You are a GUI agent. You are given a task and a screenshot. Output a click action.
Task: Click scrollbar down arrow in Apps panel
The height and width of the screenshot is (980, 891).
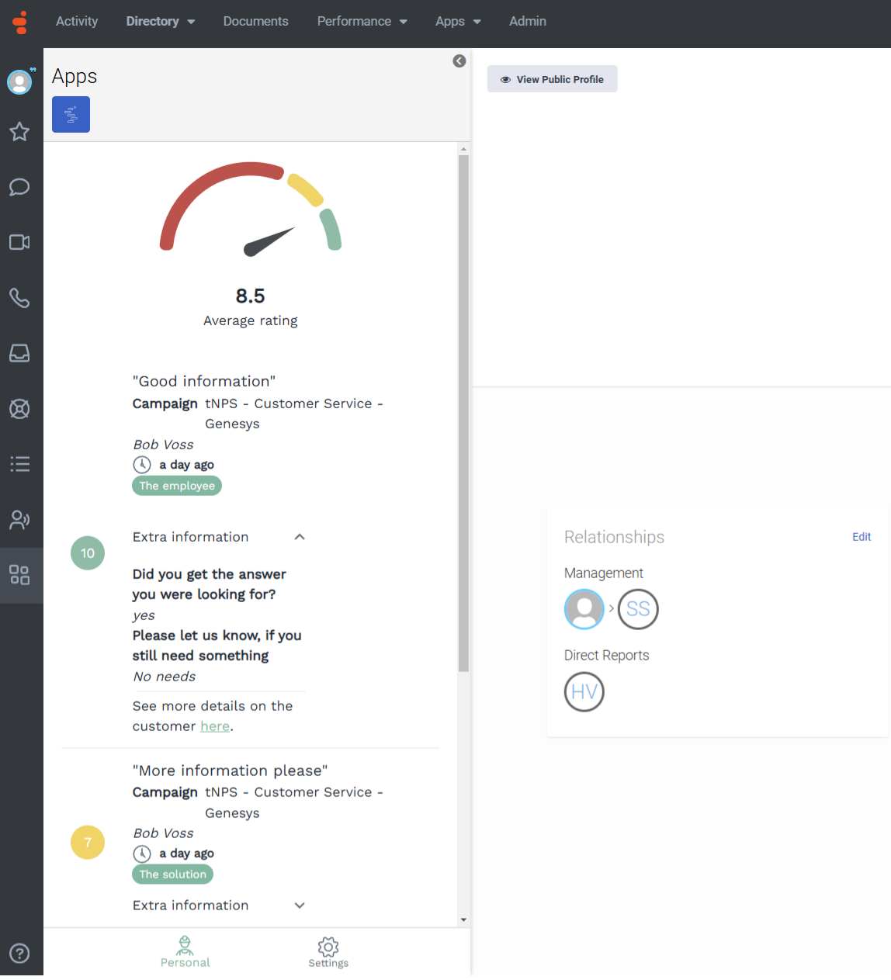pos(463,920)
